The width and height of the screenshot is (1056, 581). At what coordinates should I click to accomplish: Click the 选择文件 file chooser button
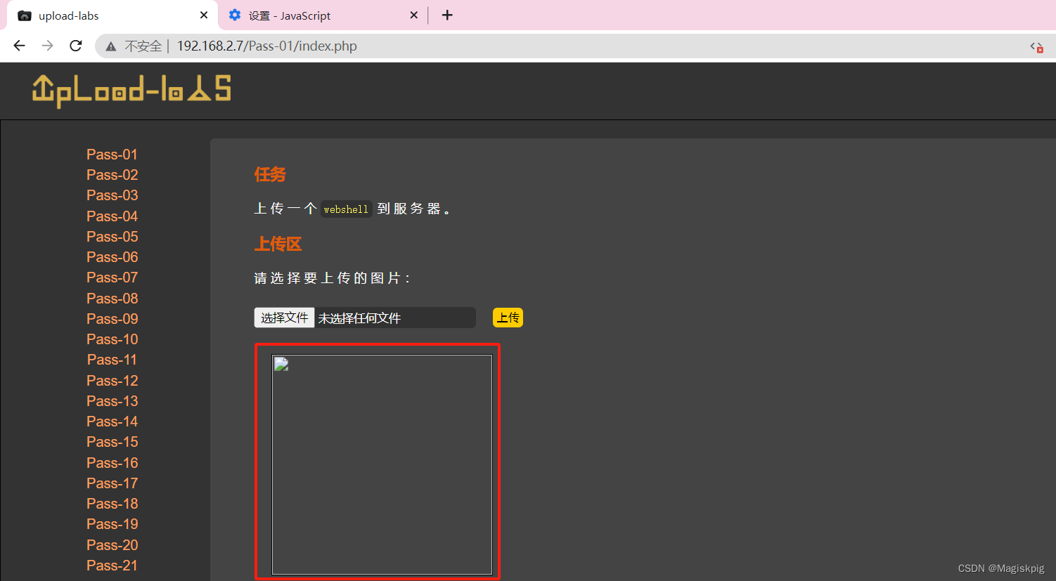[x=284, y=318]
